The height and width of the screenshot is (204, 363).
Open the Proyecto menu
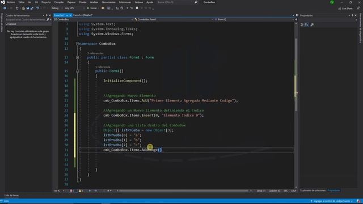(x=46, y=2)
